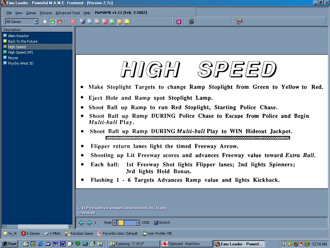Viewport: 330px width, 248px height.
Task: Open the FAQ toolbar icon
Action: 239,22
